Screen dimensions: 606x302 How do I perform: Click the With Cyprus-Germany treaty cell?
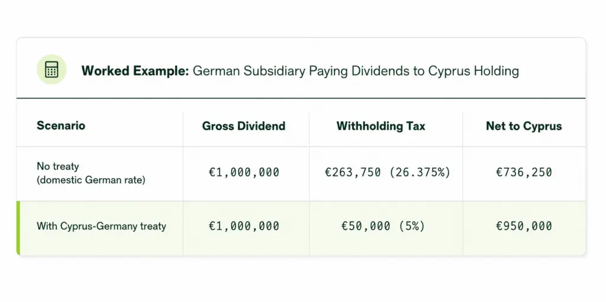[101, 226]
